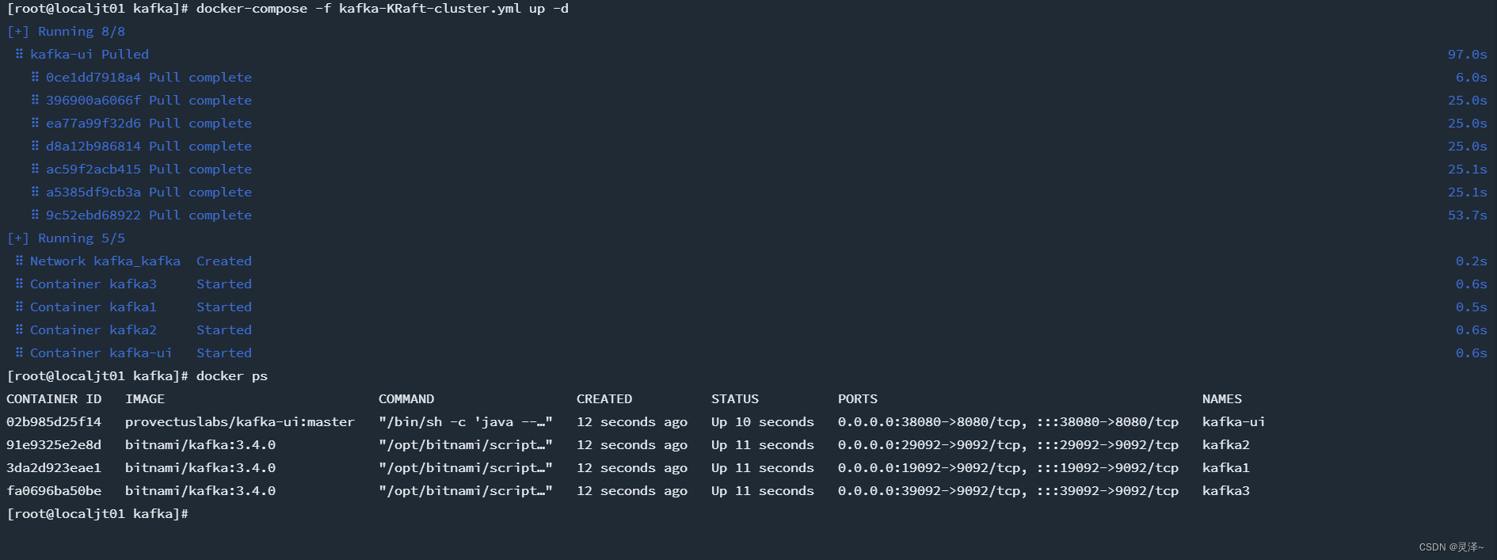Viewport: 1497px width, 560px height.
Task: Click the PORTS column header
Action: click(x=858, y=399)
